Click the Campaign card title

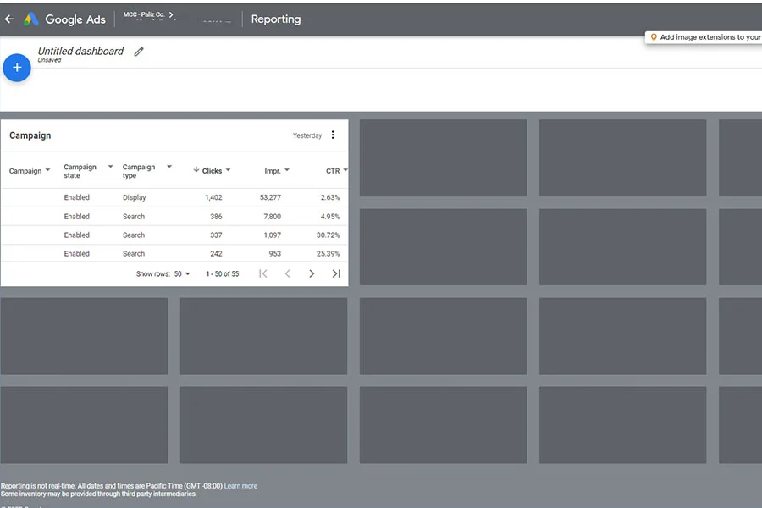[x=30, y=135]
